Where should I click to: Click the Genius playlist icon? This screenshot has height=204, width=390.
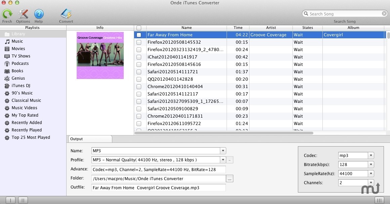tap(7, 78)
